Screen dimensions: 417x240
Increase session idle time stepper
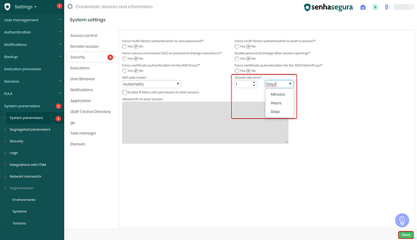[x=254, y=82]
